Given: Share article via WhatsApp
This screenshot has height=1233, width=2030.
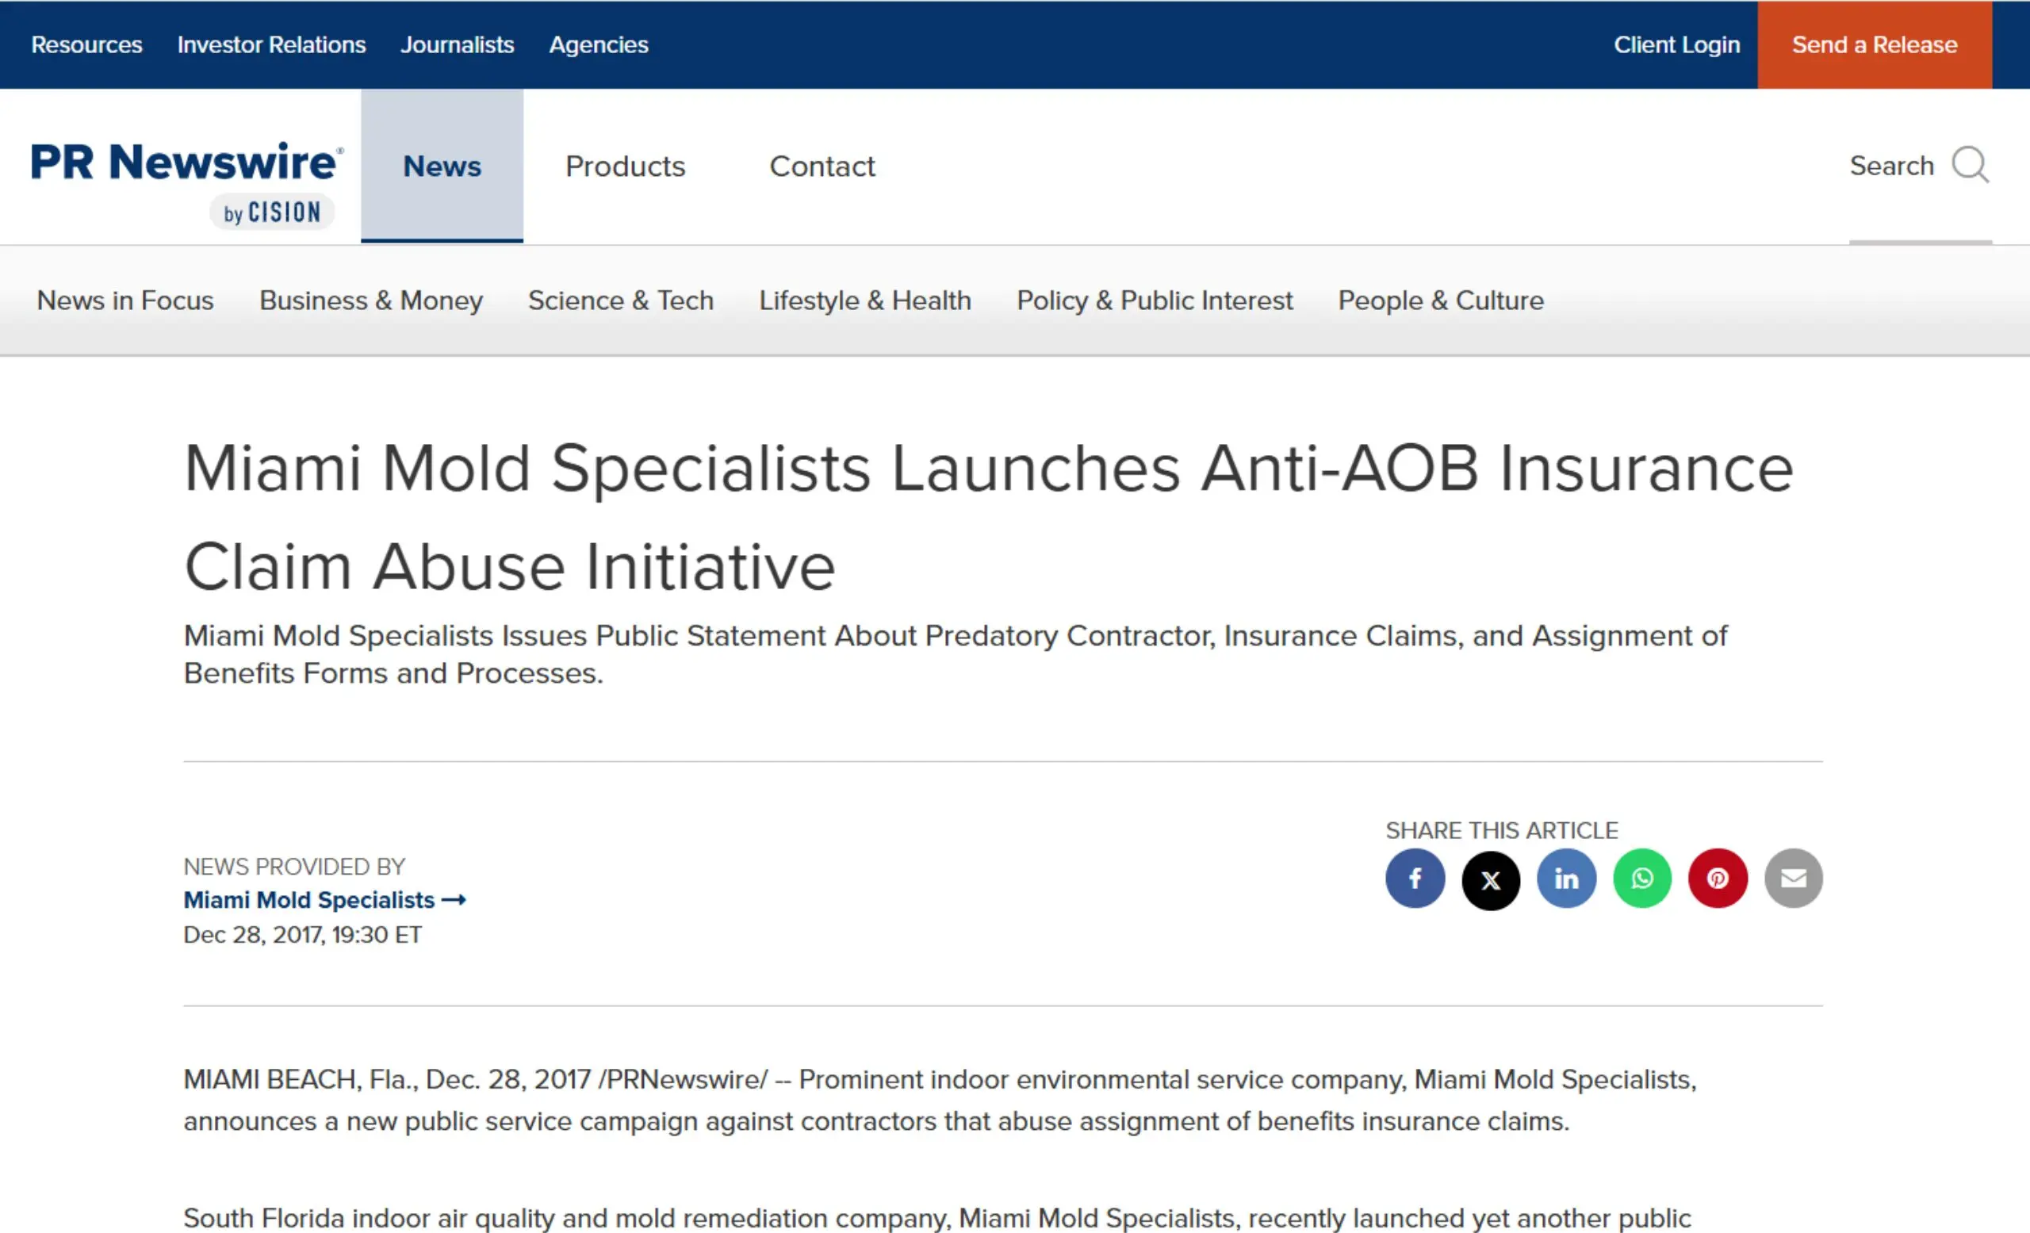Looking at the screenshot, I should pos(1642,878).
